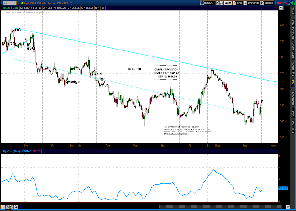Click the first chart tool icon after thinkAI
Image resolution: width=296 pixels, height=211 pixels.
(217, 3)
